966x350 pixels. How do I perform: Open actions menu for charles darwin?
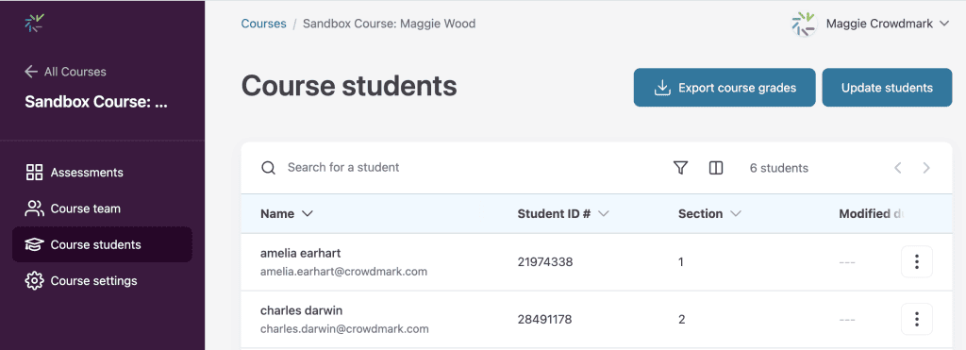pos(917,319)
